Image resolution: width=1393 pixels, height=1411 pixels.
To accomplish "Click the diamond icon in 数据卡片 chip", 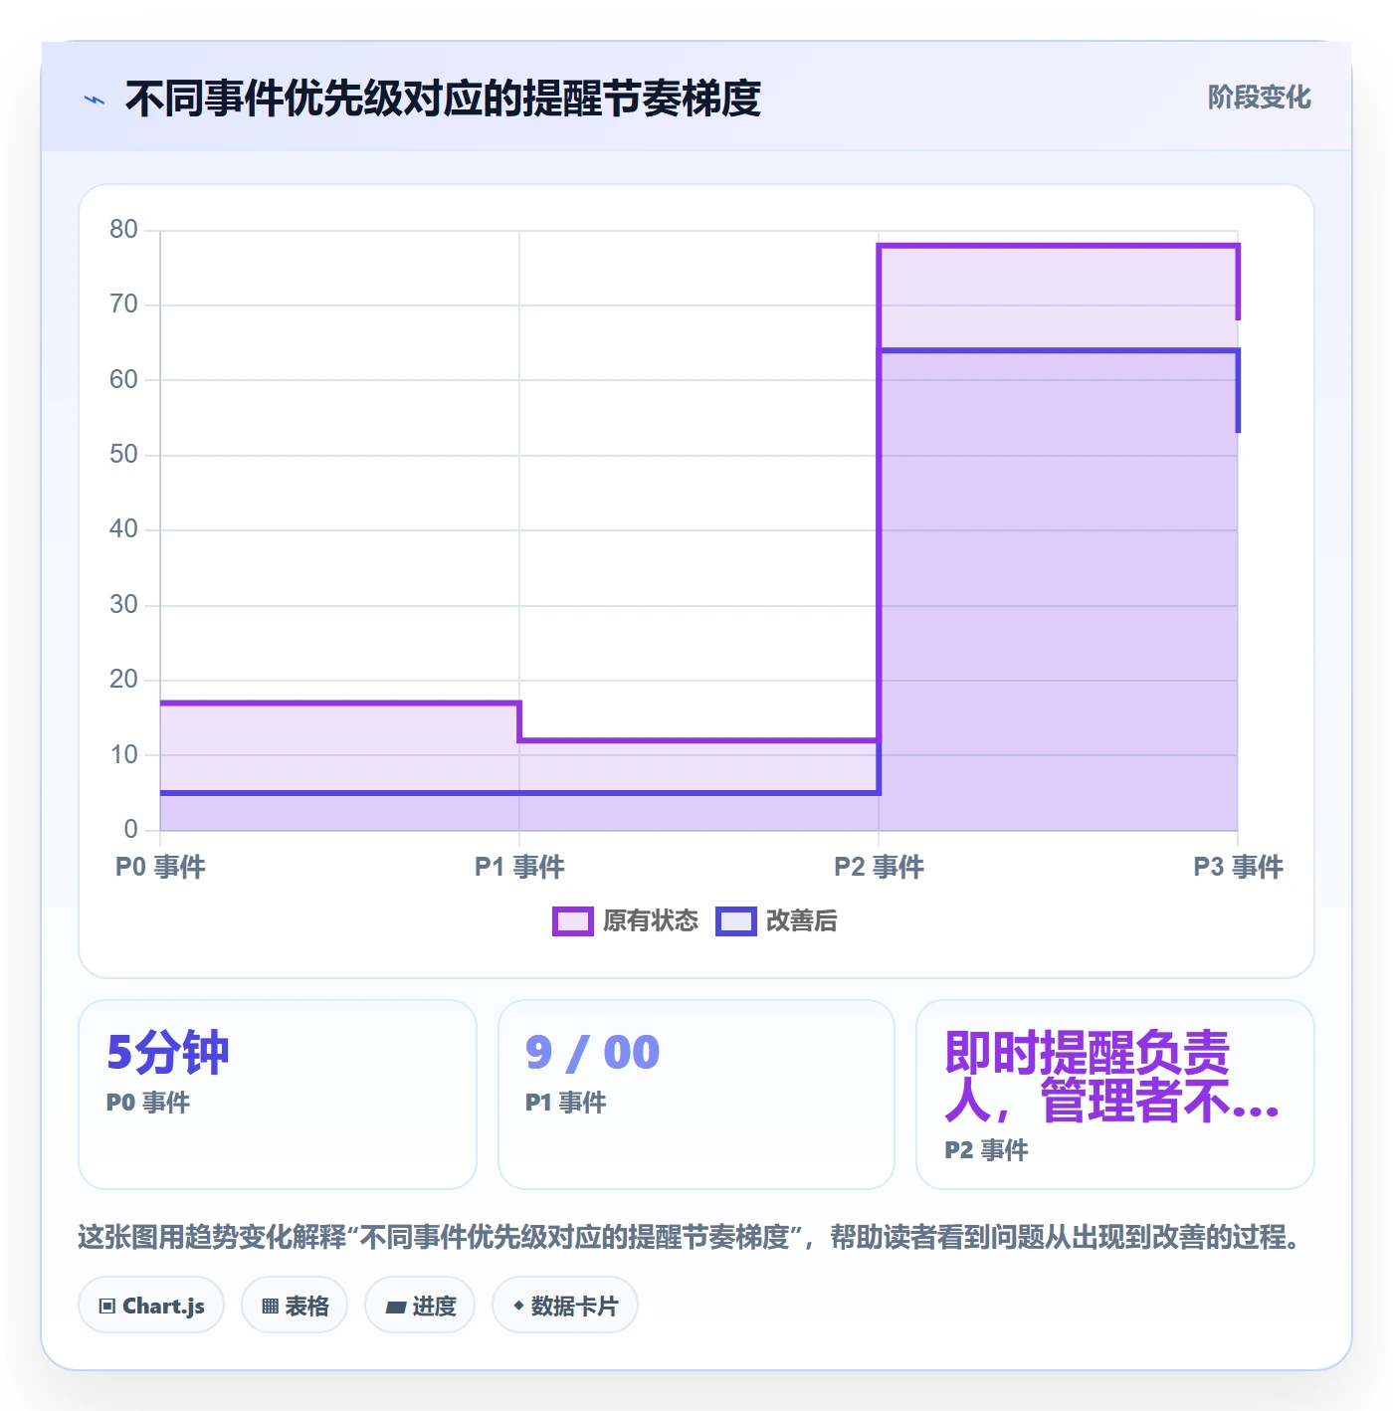I will pyautogui.click(x=518, y=1306).
